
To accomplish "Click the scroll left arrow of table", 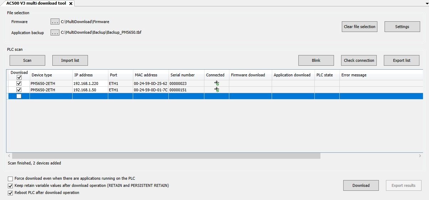I will pos(9,156).
